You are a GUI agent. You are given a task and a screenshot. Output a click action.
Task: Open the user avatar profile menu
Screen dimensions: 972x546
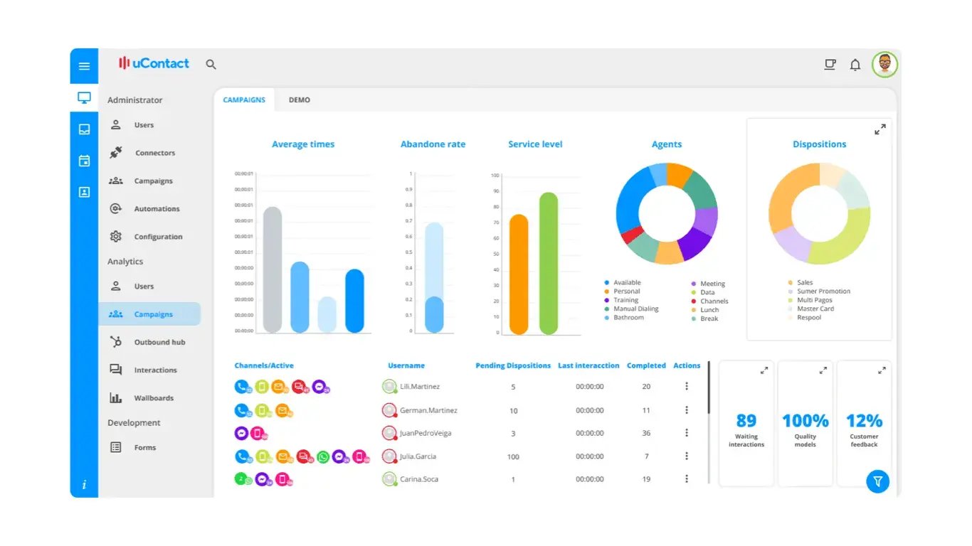pyautogui.click(x=884, y=65)
